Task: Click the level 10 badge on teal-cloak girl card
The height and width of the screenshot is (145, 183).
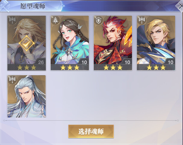Action: click(84, 62)
